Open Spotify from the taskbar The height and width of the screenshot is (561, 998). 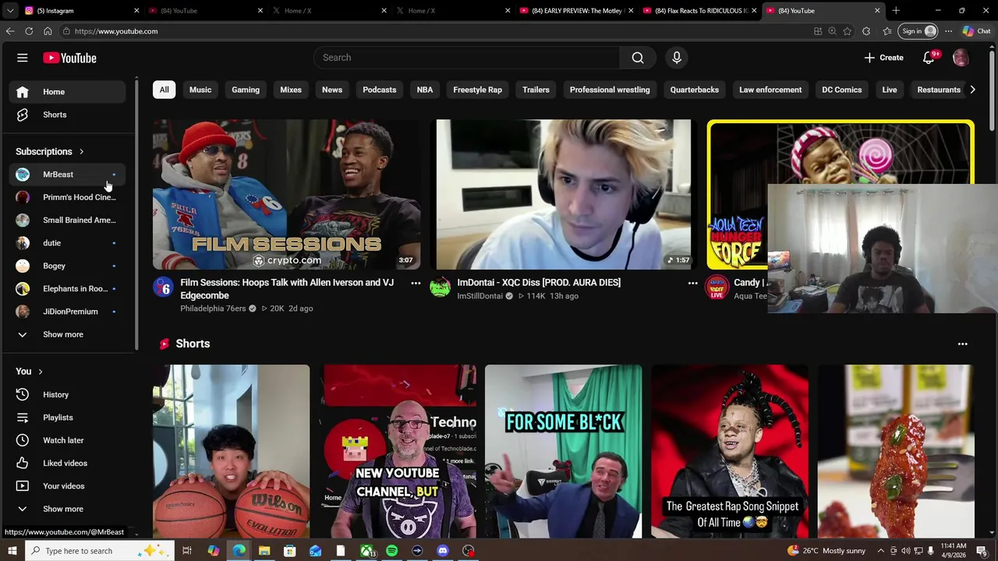tap(391, 551)
